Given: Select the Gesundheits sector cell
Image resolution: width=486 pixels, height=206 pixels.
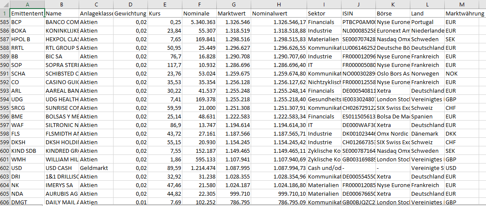Looking at the screenshot, I should tap(324, 99).
